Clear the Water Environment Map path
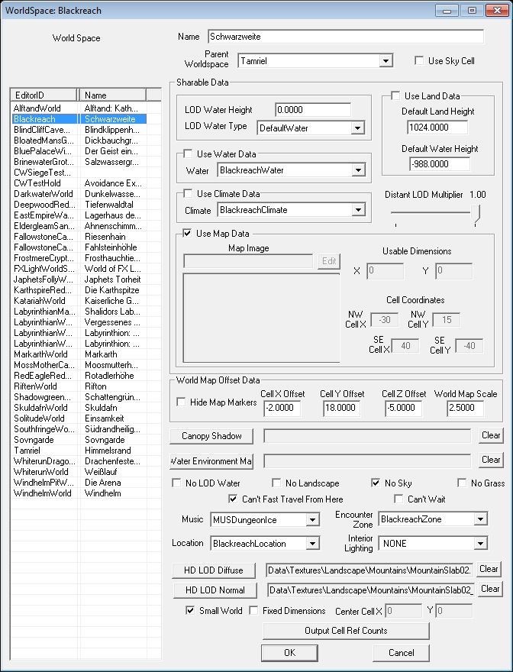 490,460
